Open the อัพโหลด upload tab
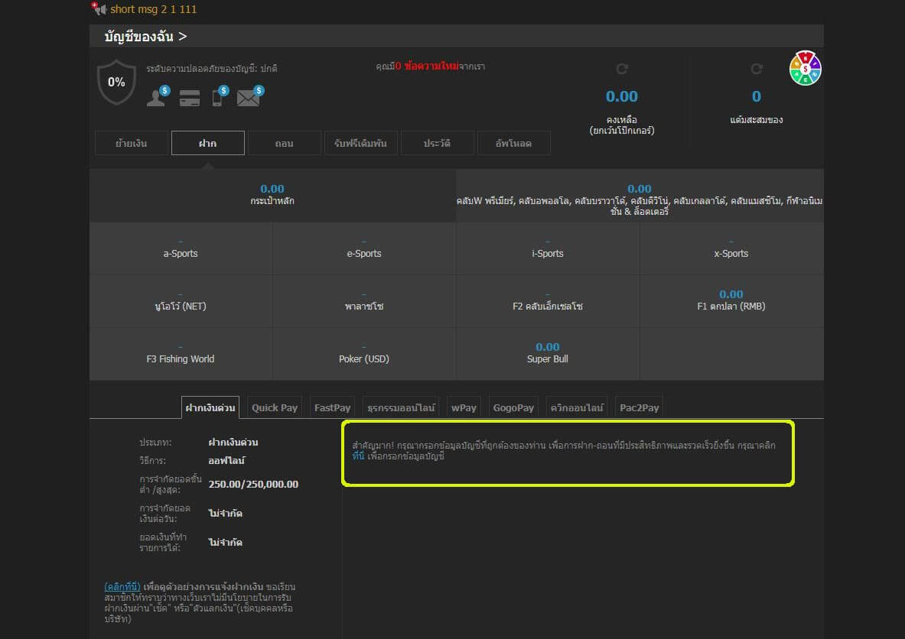Screen dimensions: 905x639 pyautogui.click(x=513, y=143)
